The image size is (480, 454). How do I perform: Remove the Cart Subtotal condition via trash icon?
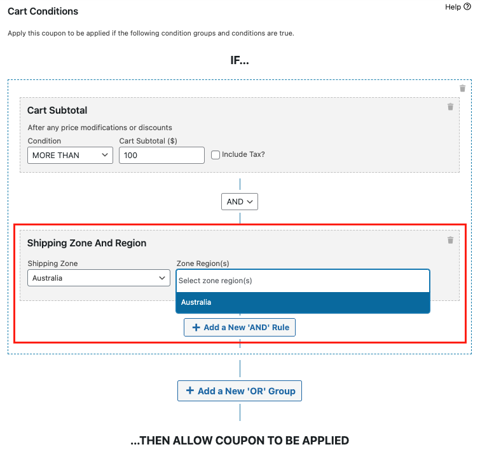[450, 107]
